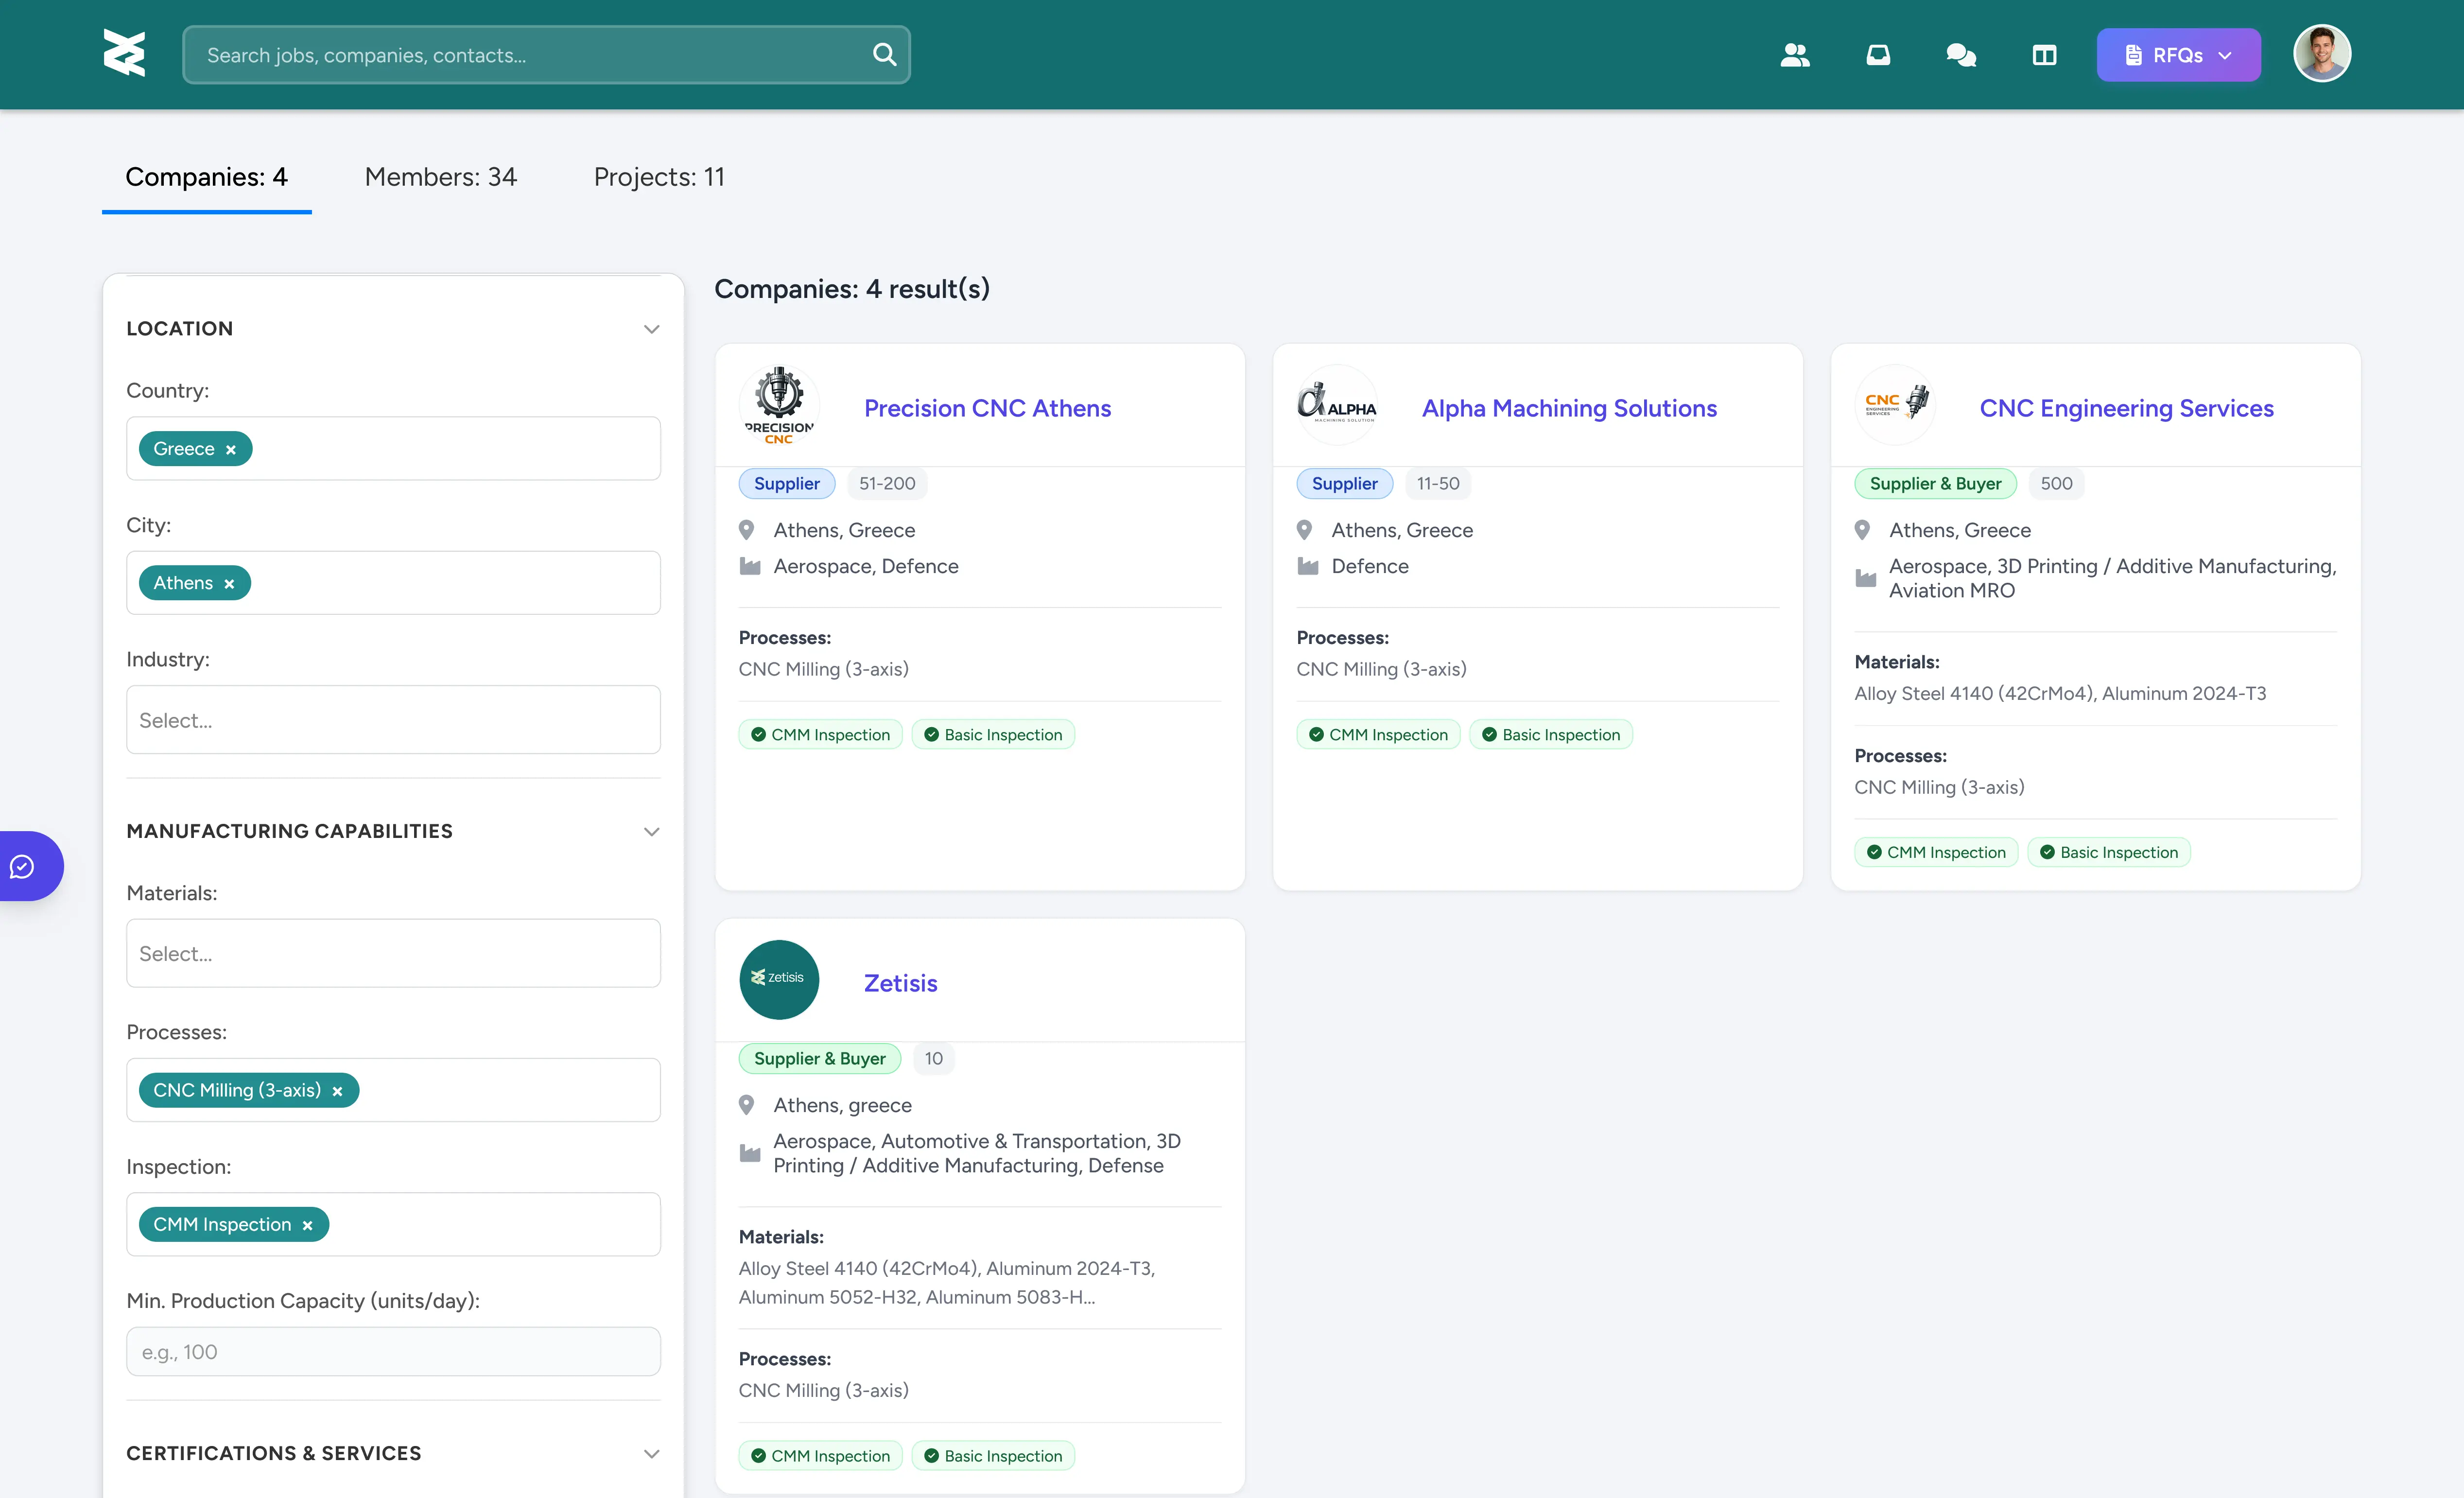Collapse the Manufacturing Capabilities section

(x=651, y=832)
